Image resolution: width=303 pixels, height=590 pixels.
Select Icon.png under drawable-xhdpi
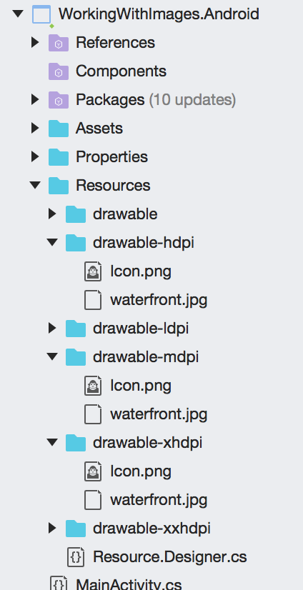pyautogui.click(x=141, y=471)
